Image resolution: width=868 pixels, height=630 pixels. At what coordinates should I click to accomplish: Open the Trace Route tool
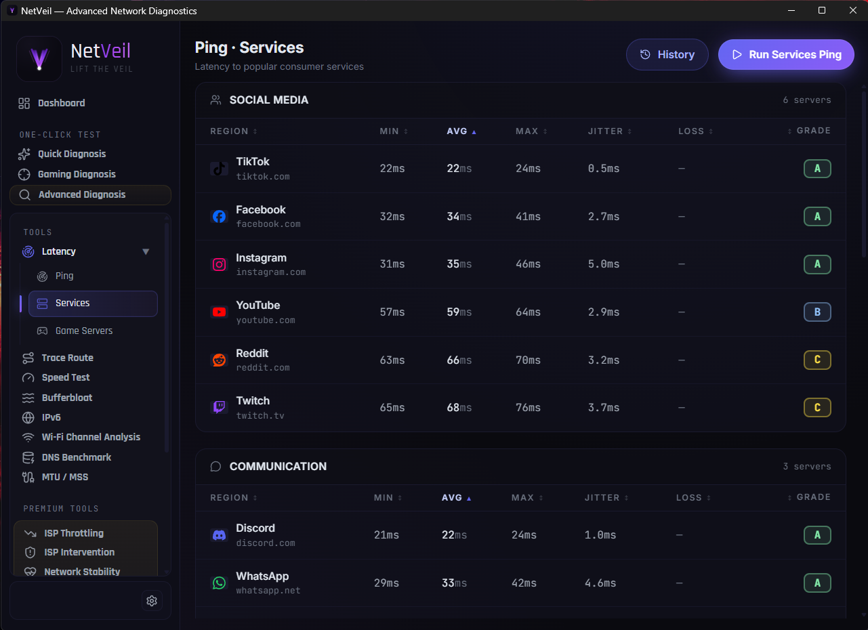coord(67,358)
